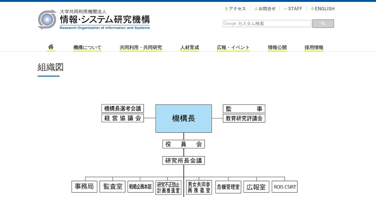
Task: Open the 人材育成 menu
Action: pos(190,48)
